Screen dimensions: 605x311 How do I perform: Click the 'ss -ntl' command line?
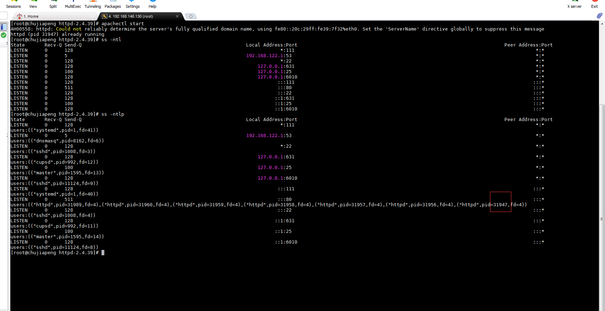66,40
